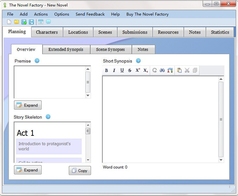Open help icon next to Premise
238x196 pixels.
37,61
